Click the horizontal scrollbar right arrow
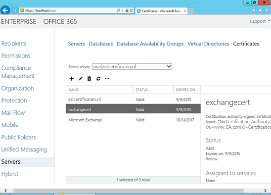271x195 pixels. coord(265,191)
